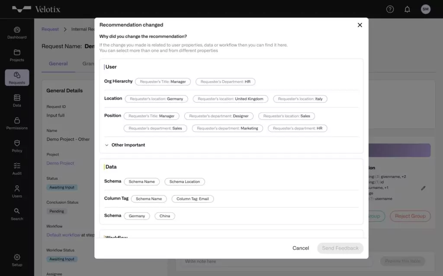Image resolution: width=443 pixels, height=276 pixels.
Task: Click the Send Feedback button
Action: pyautogui.click(x=340, y=248)
